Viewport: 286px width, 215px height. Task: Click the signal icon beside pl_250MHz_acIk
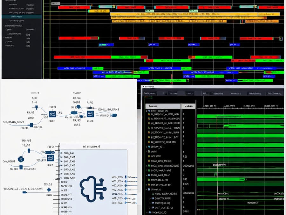(148, 132)
